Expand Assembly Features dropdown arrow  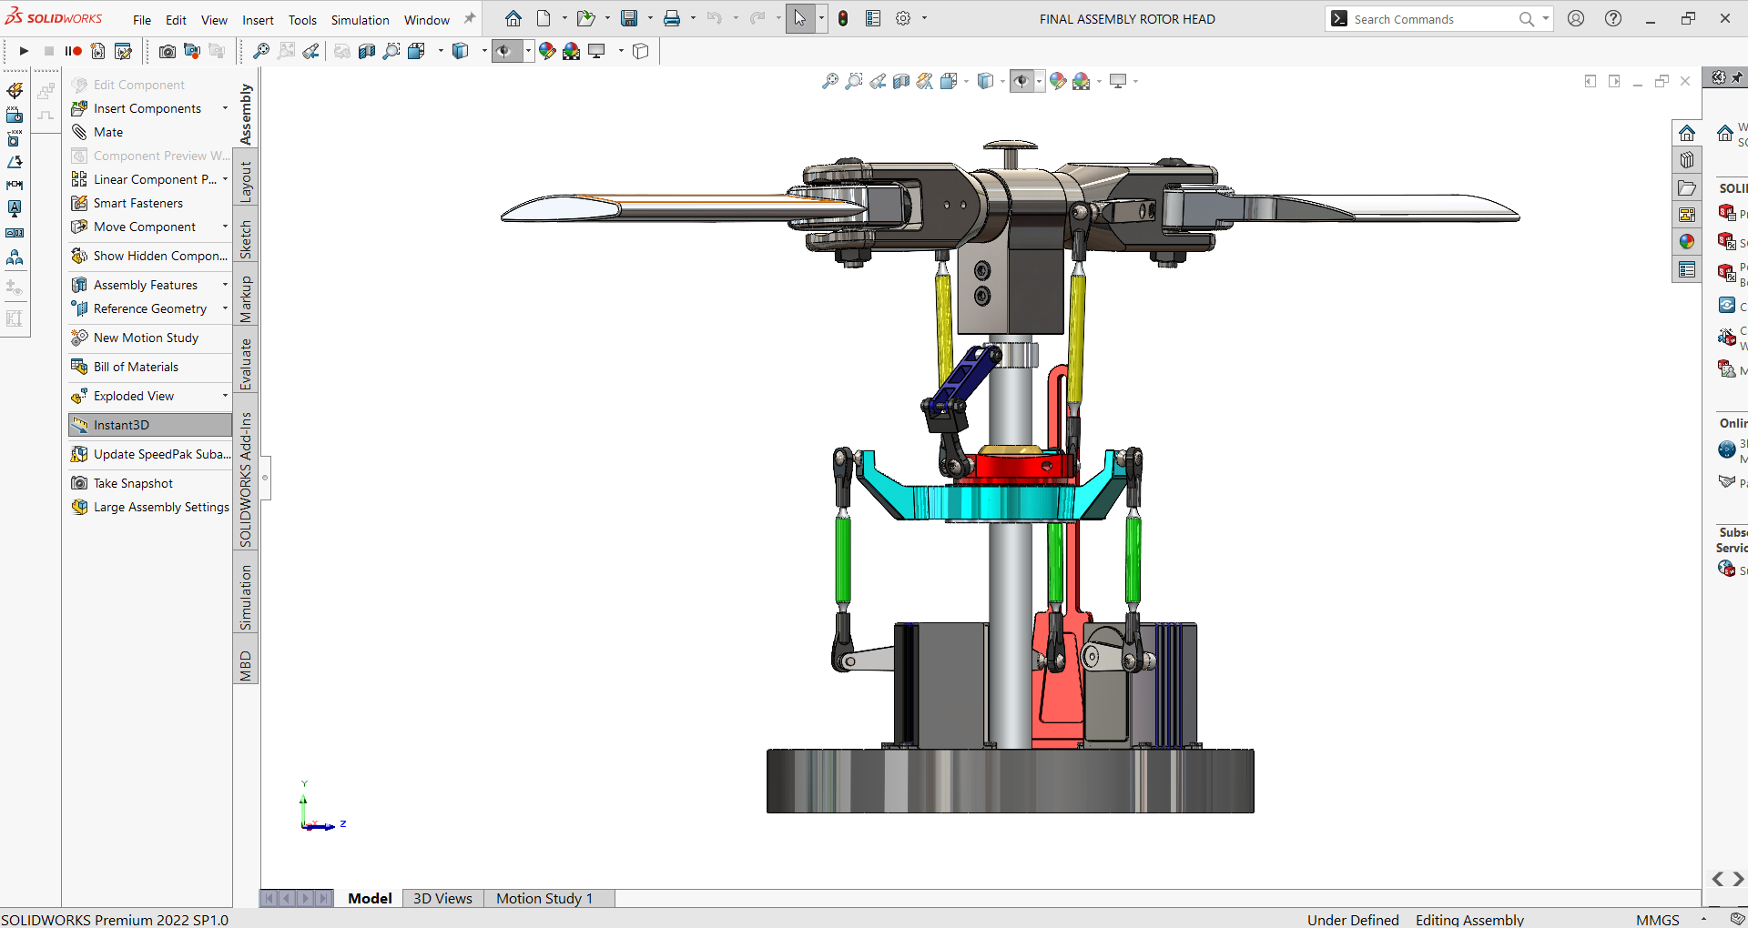[225, 285]
